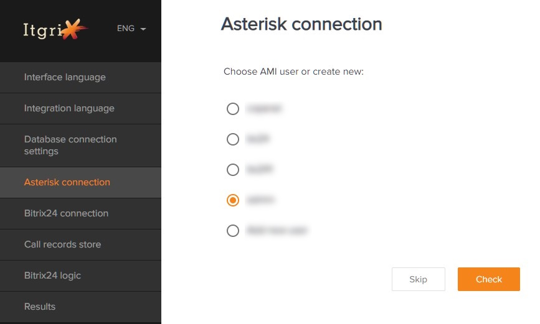Click the Asterisk connection page heading
540x324 pixels.
point(301,24)
